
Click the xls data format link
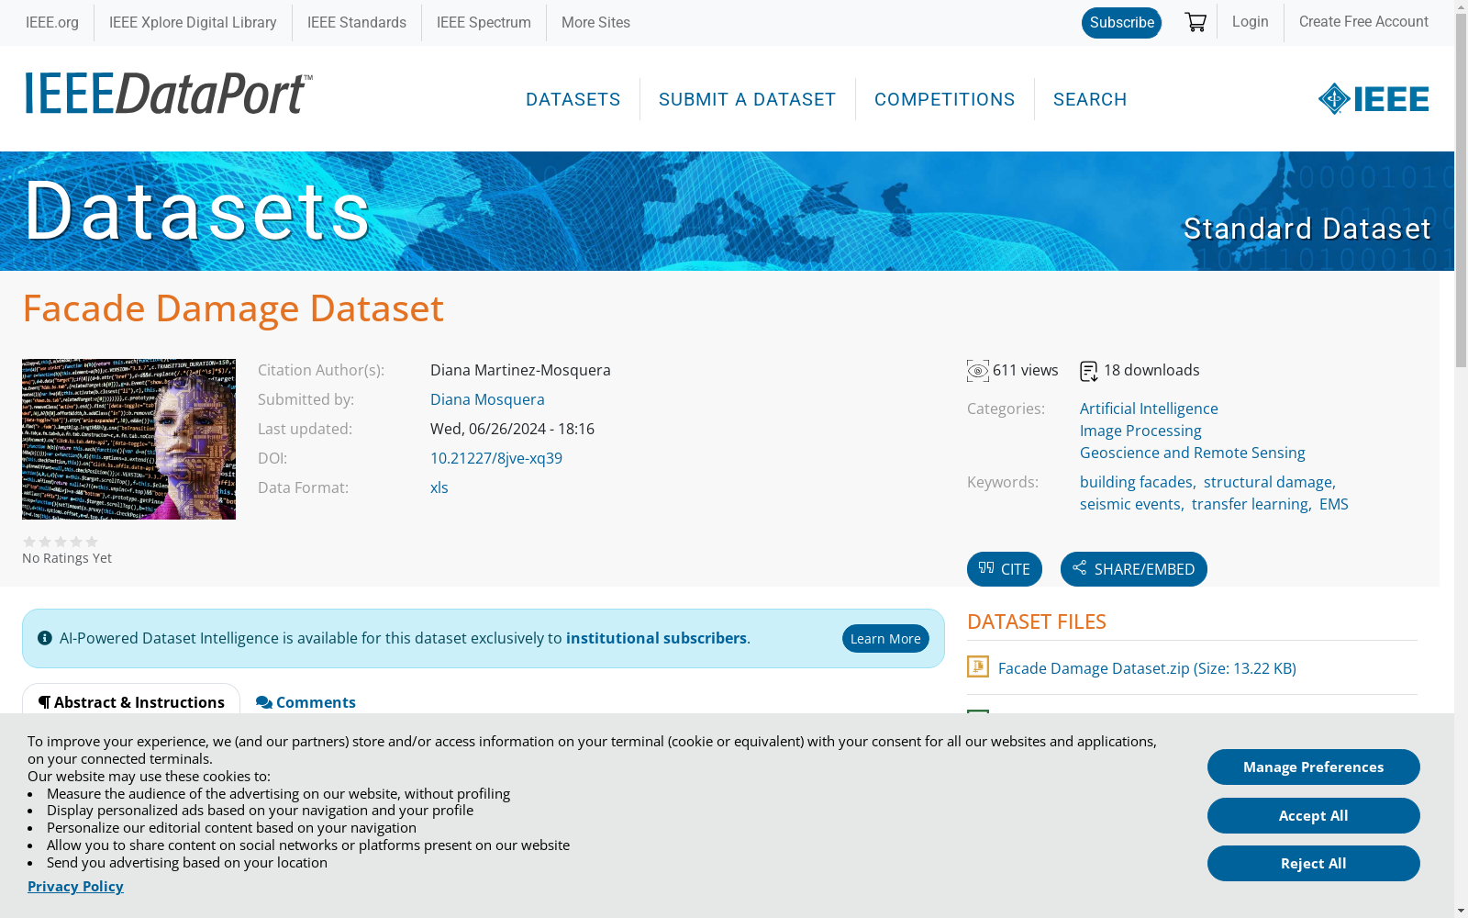tap(439, 487)
